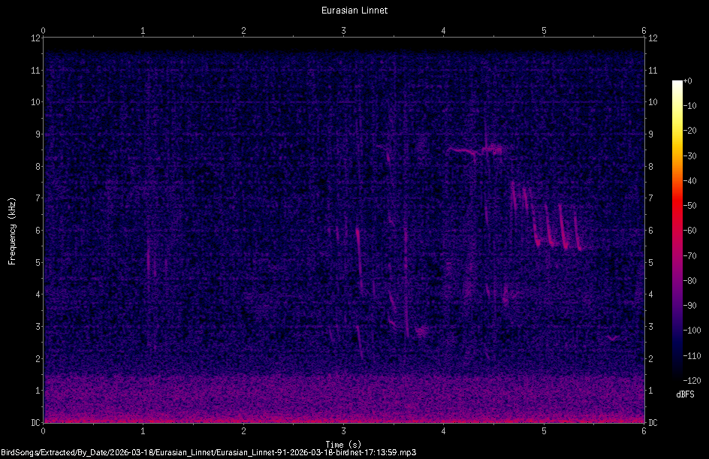Click the 1 kHz tick on the right axis
Image resolution: width=709 pixels, height=459 pixels.
[x=650, y=388]
